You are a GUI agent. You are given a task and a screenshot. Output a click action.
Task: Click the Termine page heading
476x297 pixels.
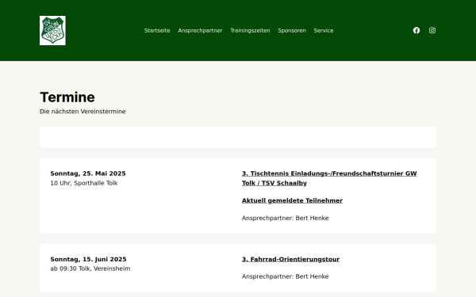point(67,97)
